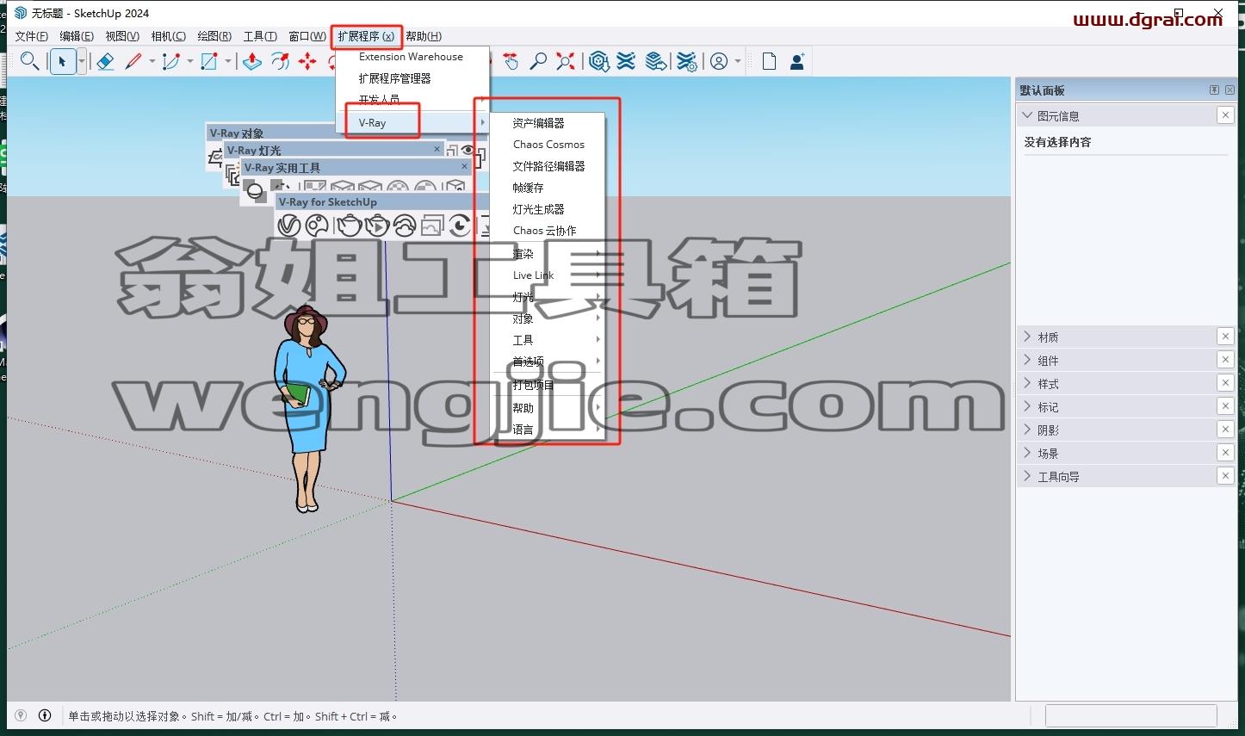Open the V-Ray Asset Editor logo icon
Image resolution: width=1245 pixels, height=736 pixels.
tap(289, 226)
